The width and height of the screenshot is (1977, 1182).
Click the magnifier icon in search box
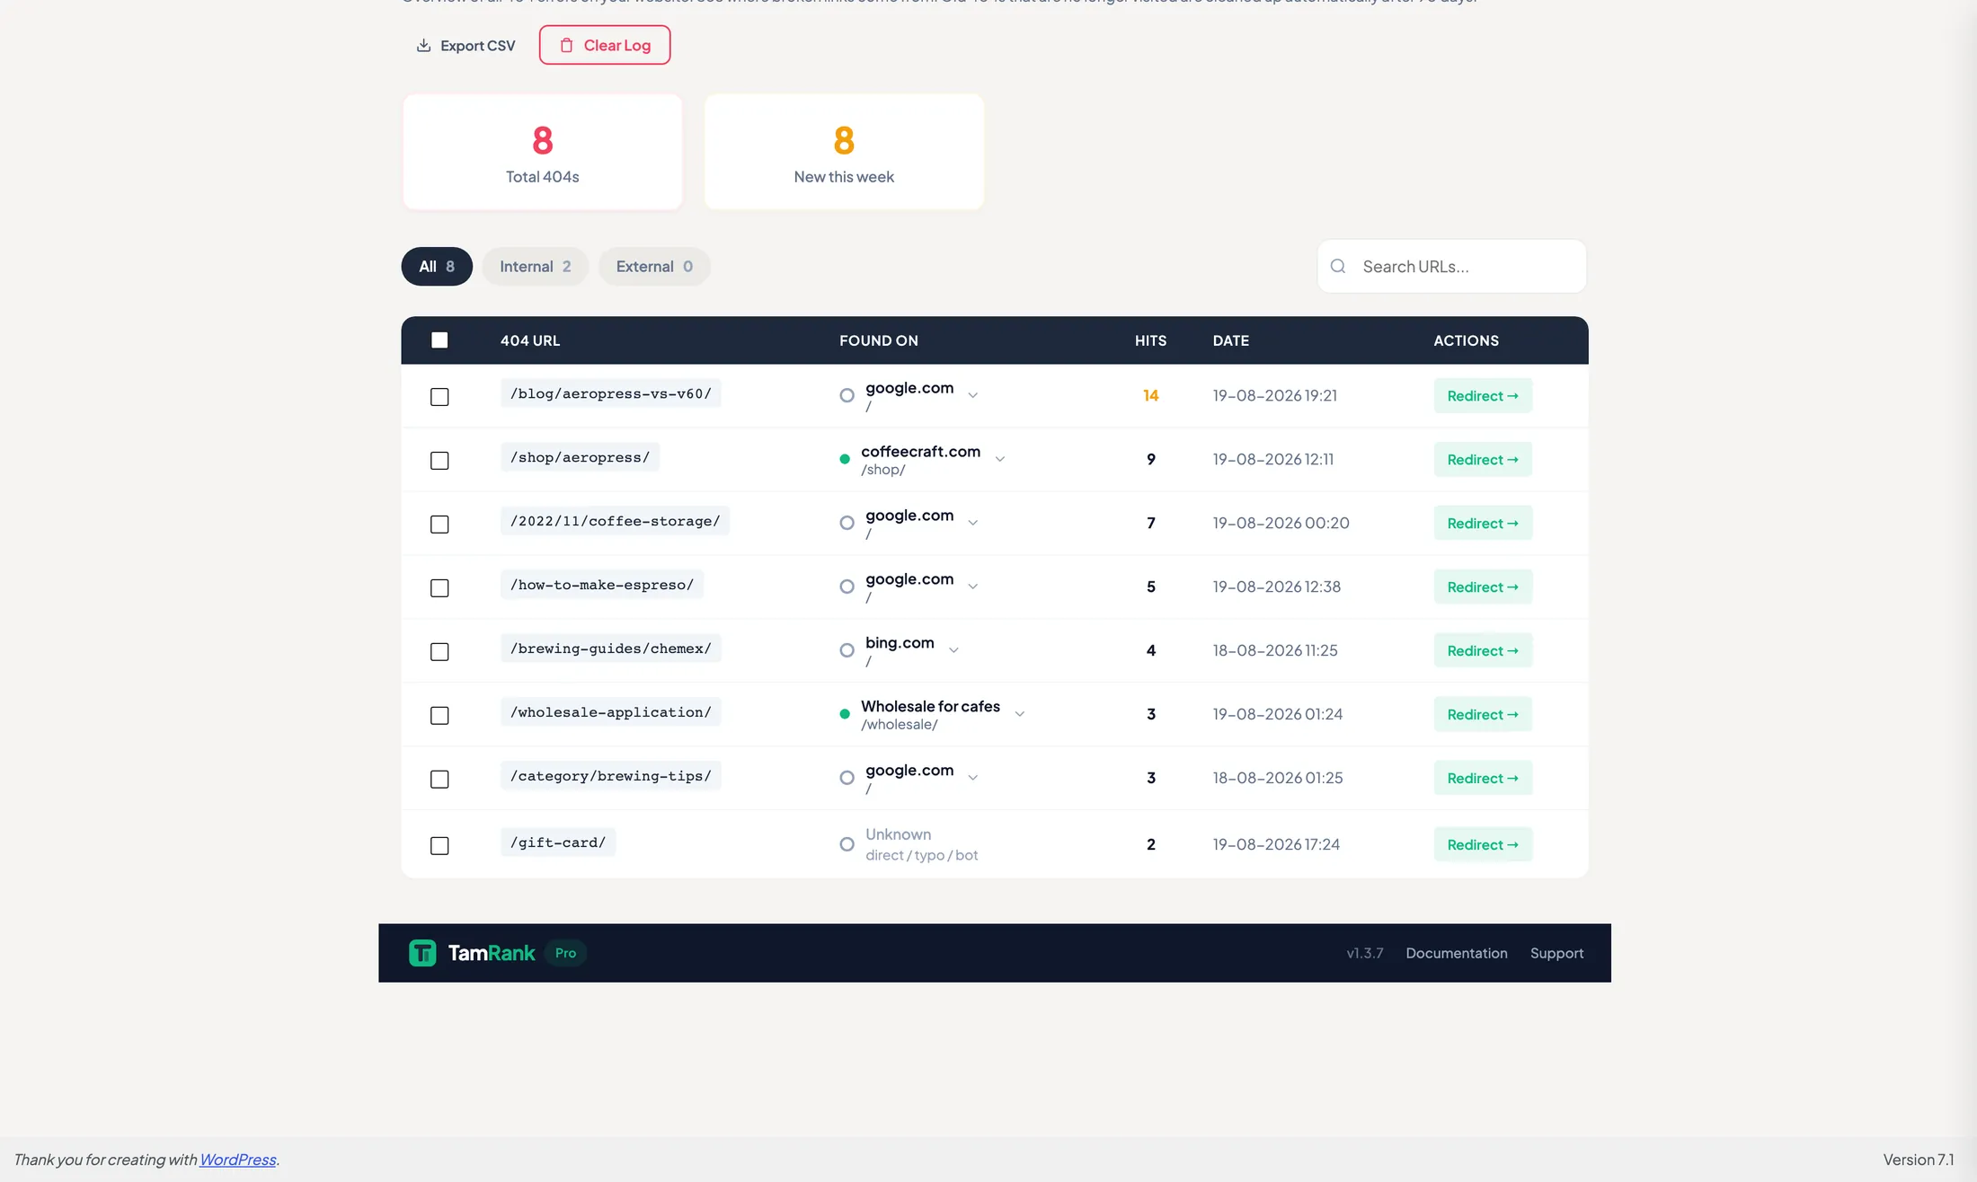(x=1338, y=266)
